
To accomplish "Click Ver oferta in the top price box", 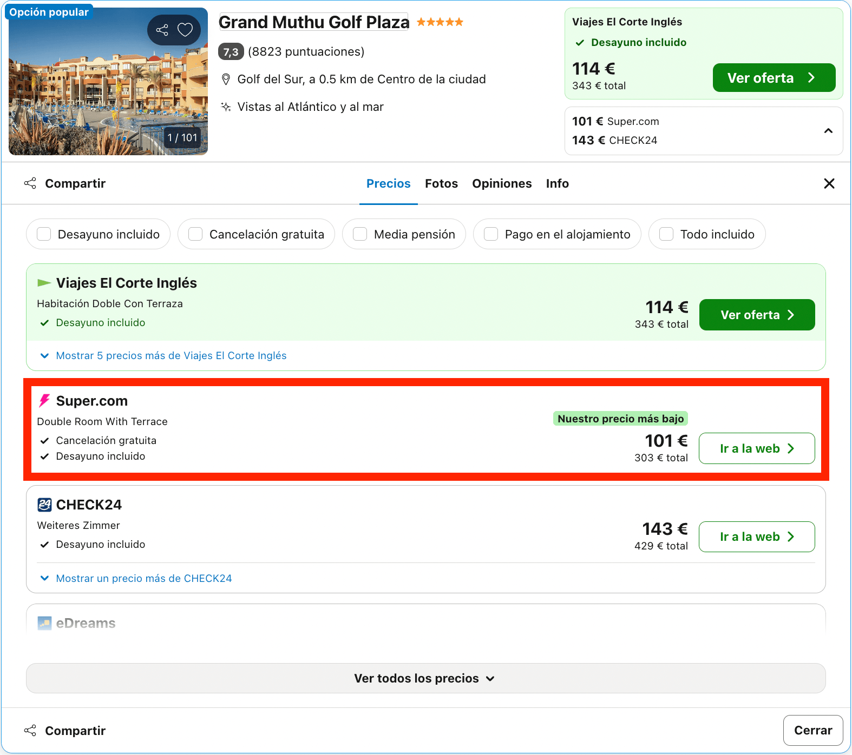I will coord(774,78).
